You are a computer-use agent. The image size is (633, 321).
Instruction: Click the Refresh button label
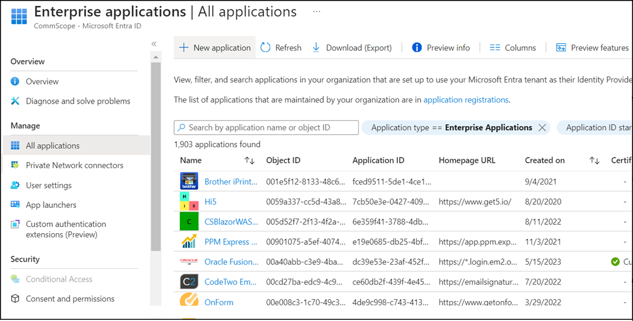pyautogui.click(x=288, y=47)
